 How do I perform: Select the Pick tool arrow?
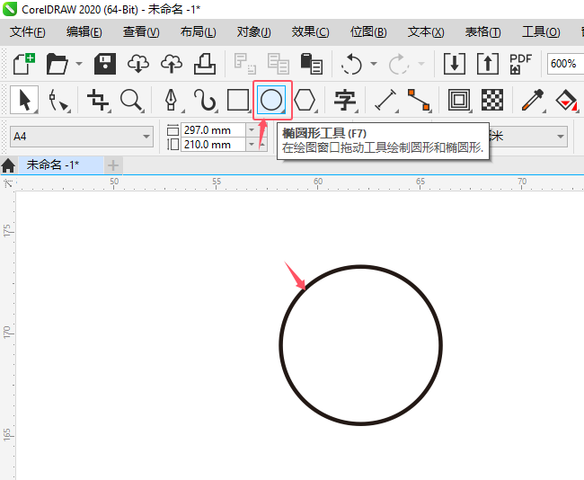pos(24,100)
